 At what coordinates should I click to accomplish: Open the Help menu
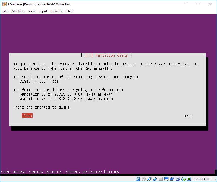click(70, 11)
